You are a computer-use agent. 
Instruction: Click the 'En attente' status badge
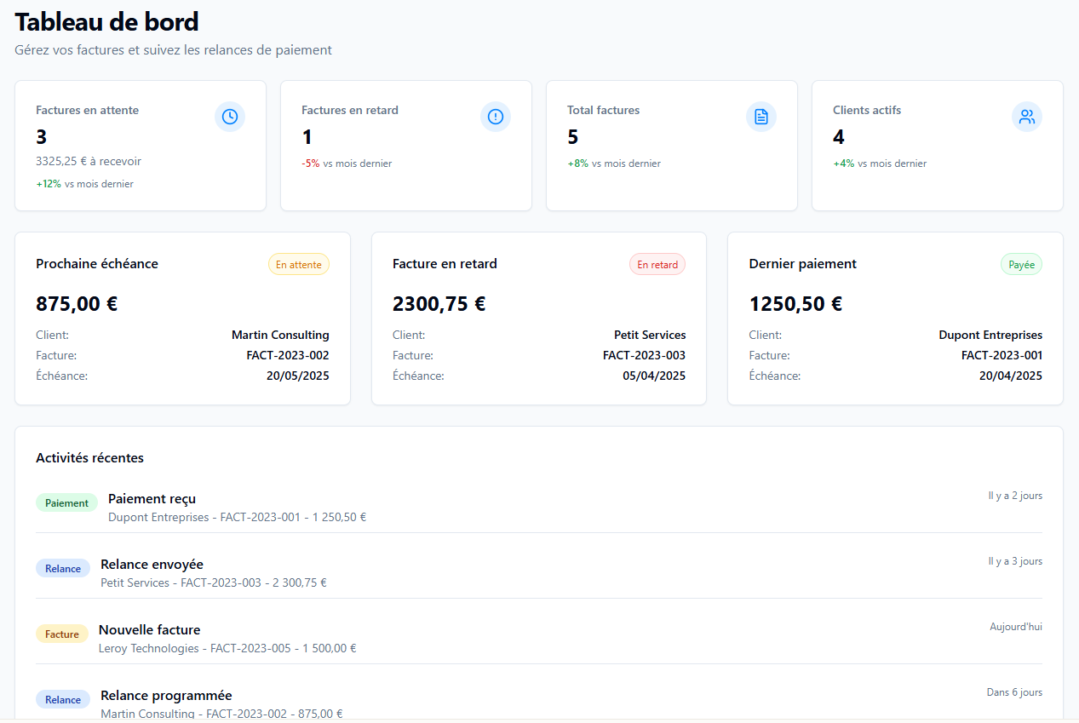(x=299, y=265)
